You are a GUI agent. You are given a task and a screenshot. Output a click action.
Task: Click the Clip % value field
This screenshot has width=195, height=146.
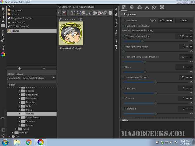162,21
